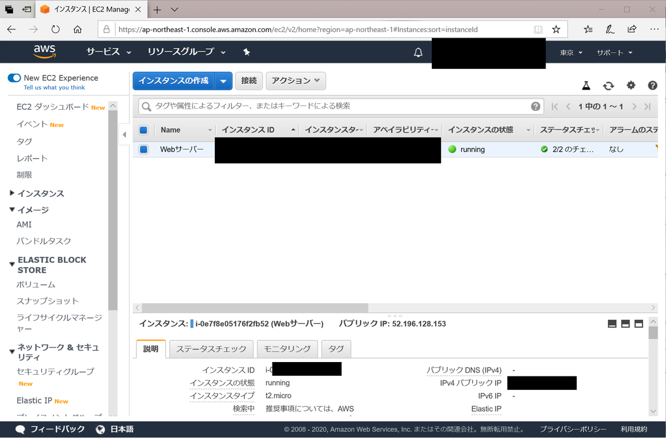
Task: Collapse the left navigation pane arrow
Action: [x=124, y=135]
